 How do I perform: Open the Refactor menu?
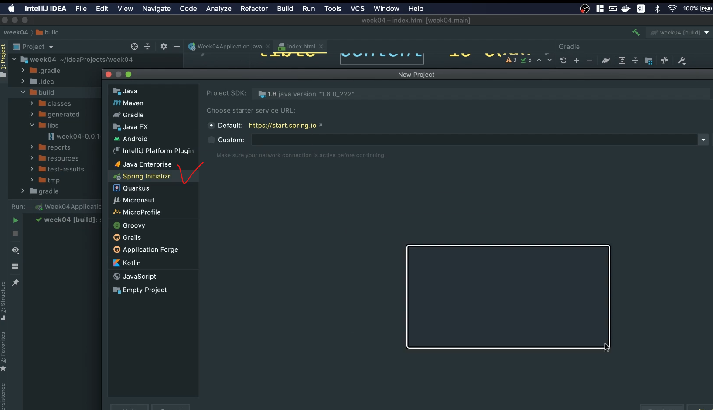pyautogui.click(x=254, y=9)
